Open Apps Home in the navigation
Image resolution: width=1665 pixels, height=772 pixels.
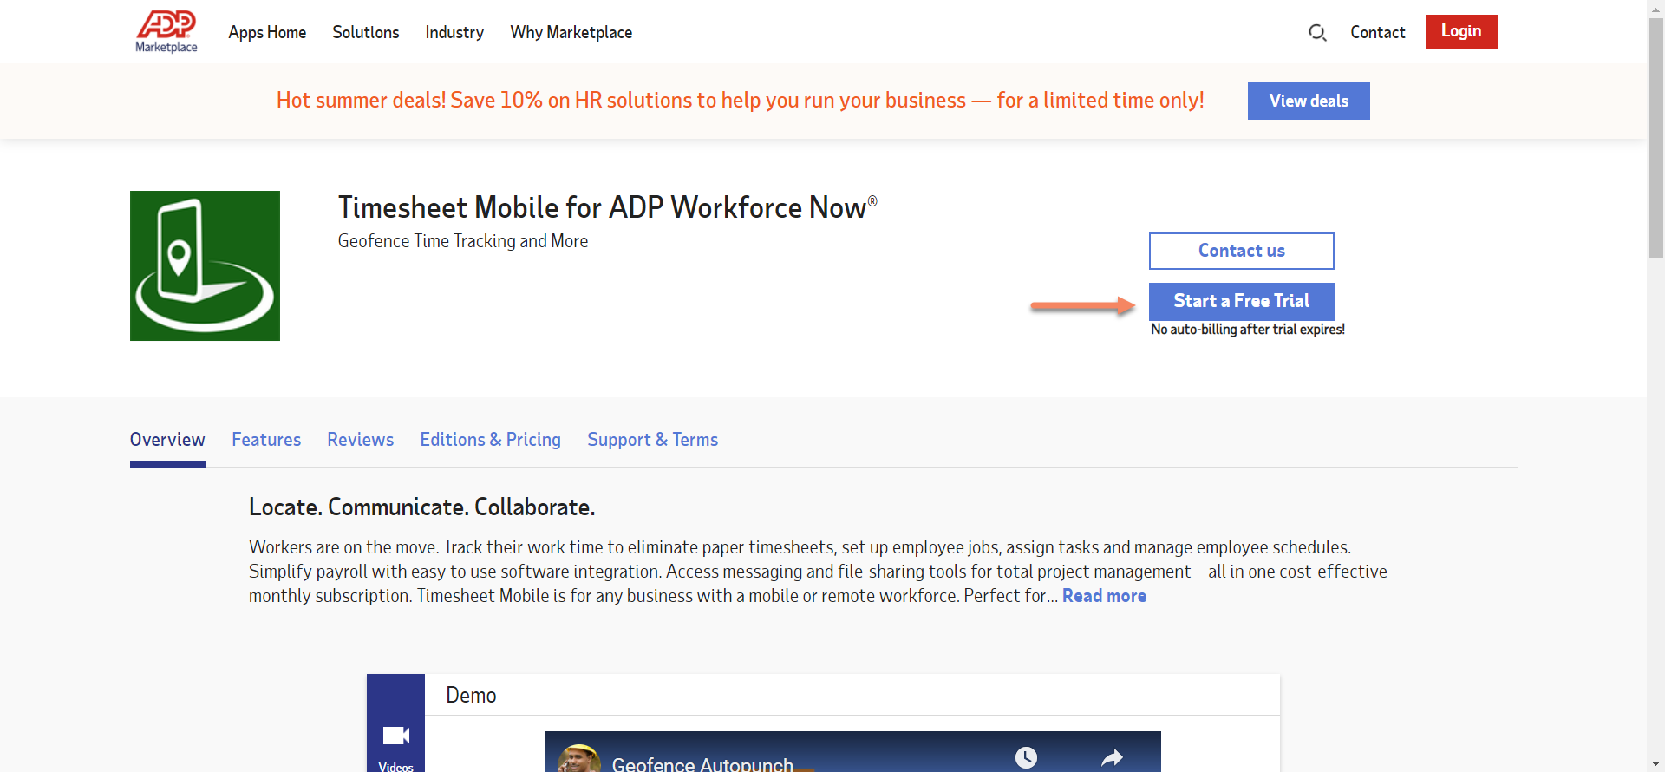[267, 32]
